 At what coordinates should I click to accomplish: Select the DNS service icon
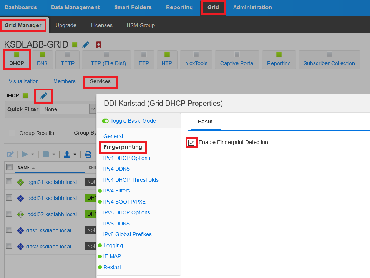[x=42, y=59]
